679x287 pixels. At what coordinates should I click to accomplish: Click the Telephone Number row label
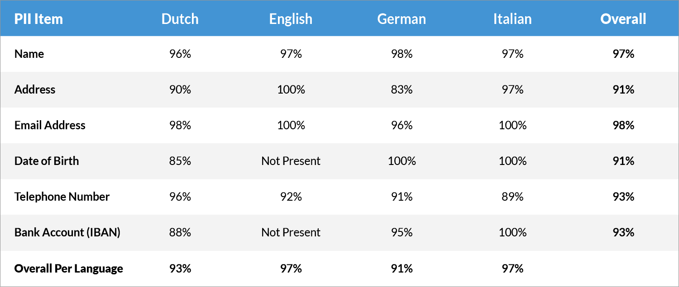pos(62,197)
